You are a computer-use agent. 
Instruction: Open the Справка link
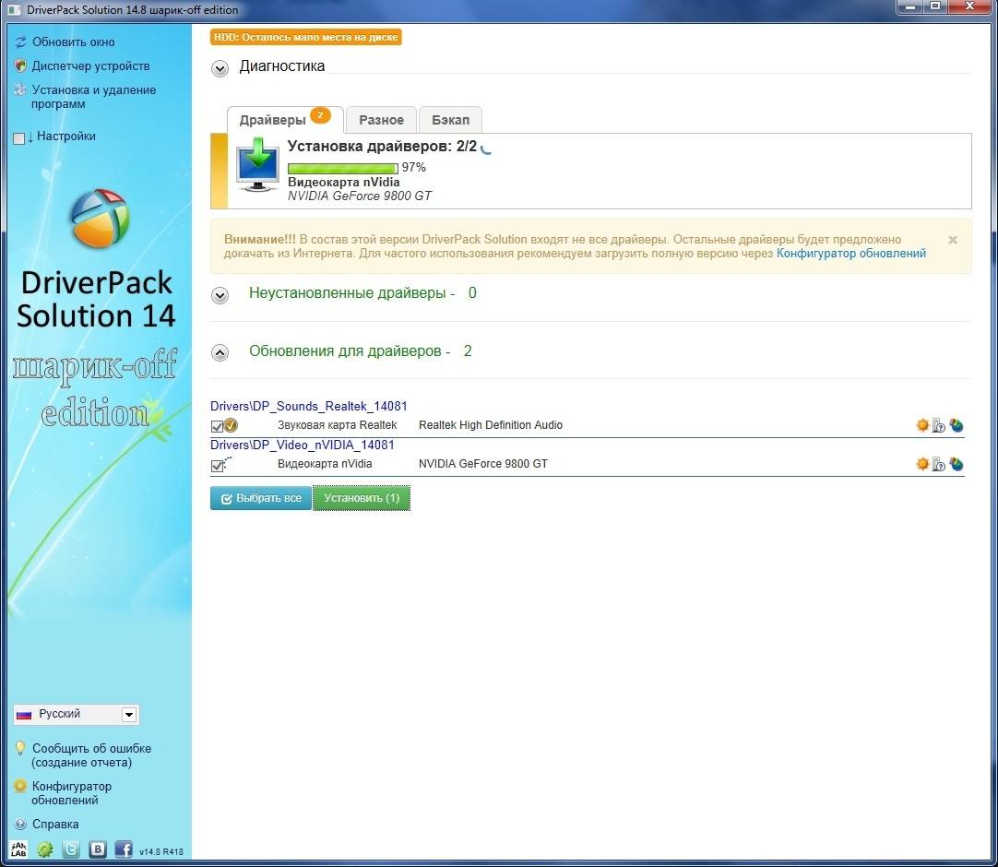[x=55, y=824]
